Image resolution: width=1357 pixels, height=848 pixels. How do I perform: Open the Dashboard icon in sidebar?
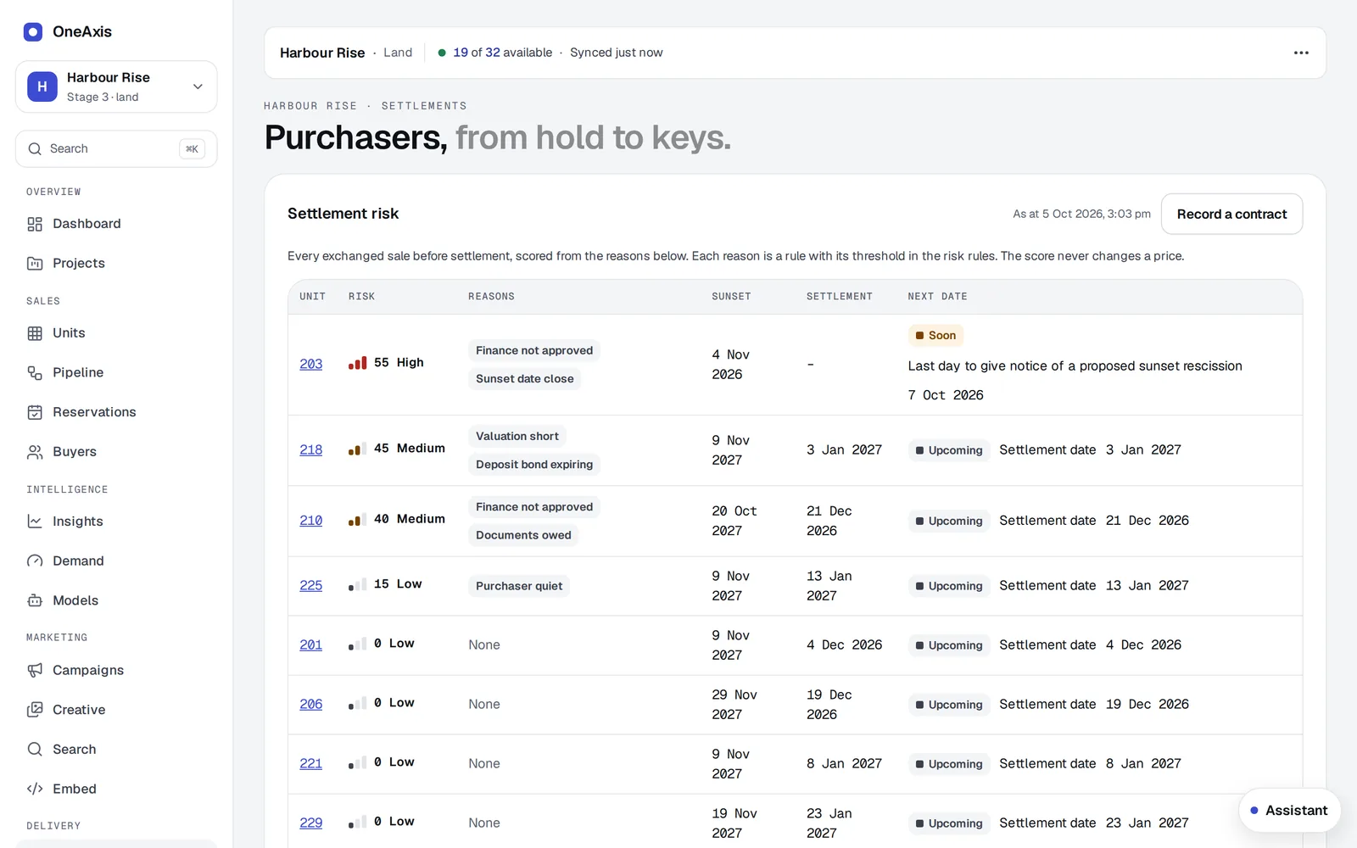tap(35, 224)
